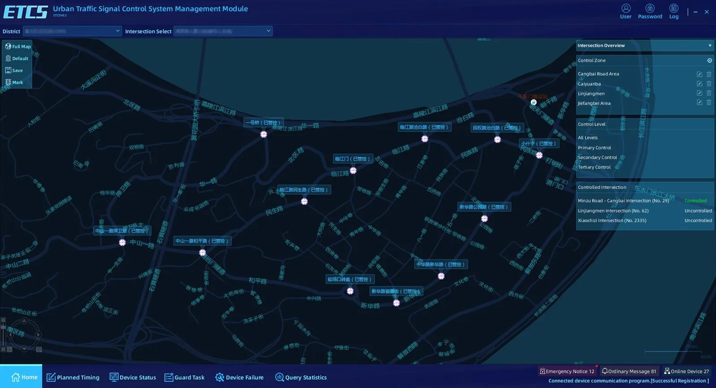The width and height of the screenshot is (716, 388).
Task: Filter by Primary Control level
Action: tap(594, 148)
